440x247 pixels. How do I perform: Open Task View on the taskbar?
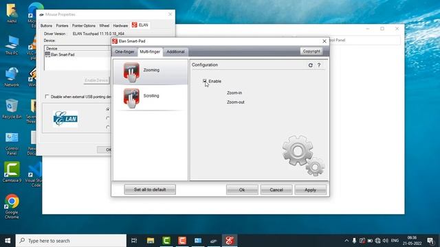tap(134, 241)
